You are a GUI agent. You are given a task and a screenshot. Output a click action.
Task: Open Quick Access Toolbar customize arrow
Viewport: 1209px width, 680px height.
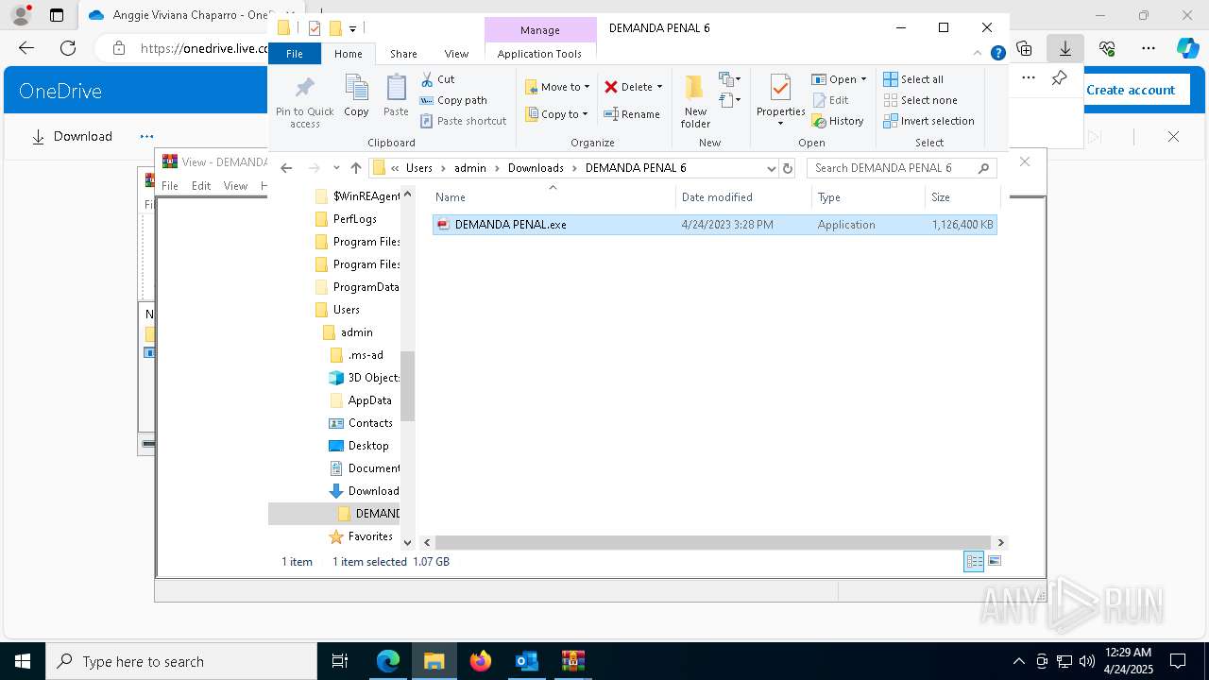point(352,29)
